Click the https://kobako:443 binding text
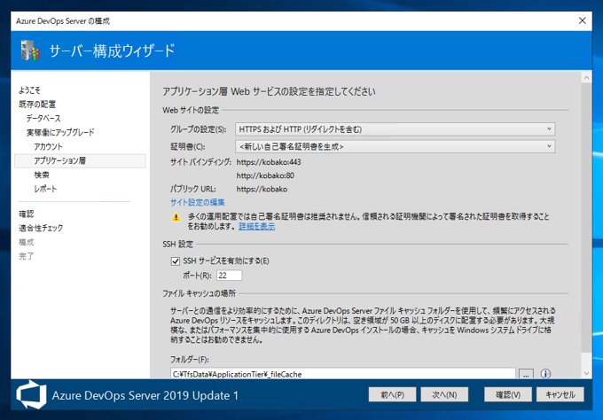Image resolution: width=603 pixels, height=420 pixels. [269, 162]
